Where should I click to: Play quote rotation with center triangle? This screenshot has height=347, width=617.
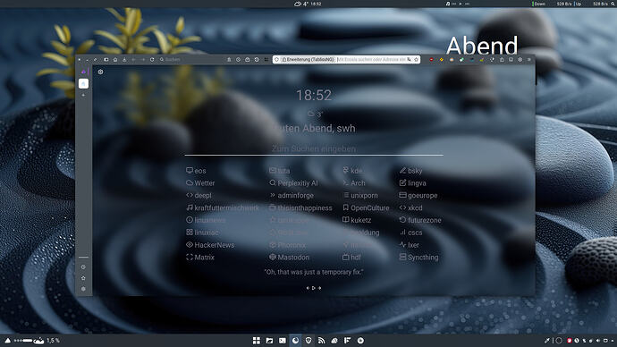pos(314,288)
